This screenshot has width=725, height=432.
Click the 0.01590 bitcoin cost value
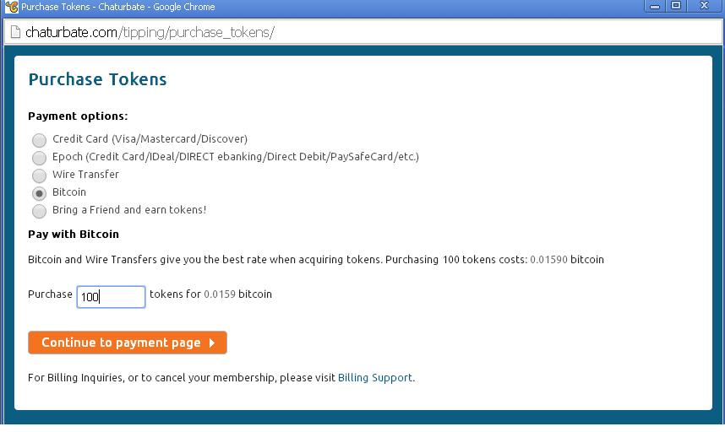click(548, 259)
